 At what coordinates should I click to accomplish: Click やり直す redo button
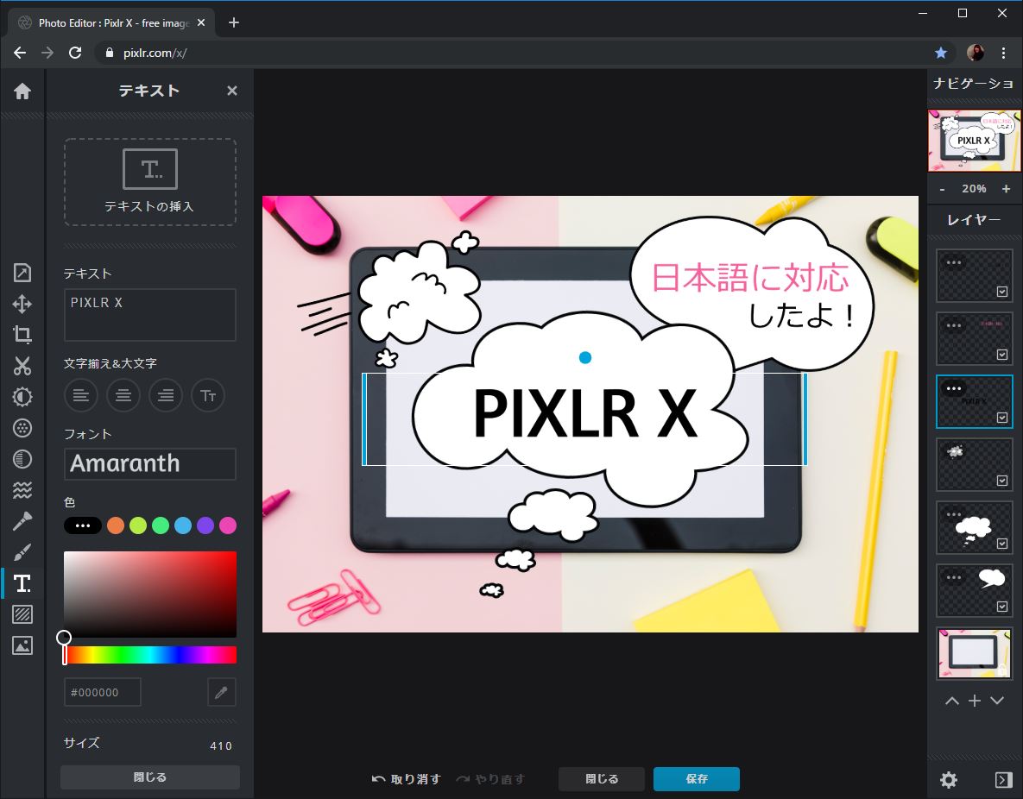[x=490, y=779]
